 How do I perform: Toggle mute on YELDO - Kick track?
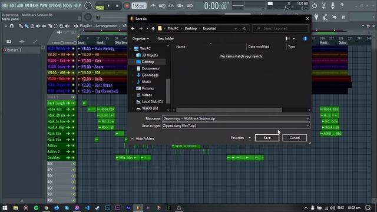point(73,61)
